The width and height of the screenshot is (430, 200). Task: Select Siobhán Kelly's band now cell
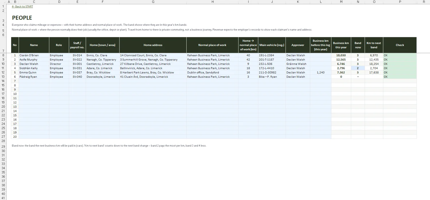[x=358, y=68]
